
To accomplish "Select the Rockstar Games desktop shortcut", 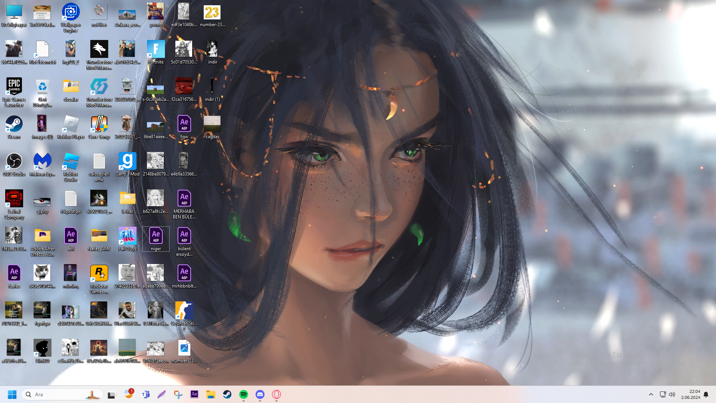I will pyautogui.click(x=99, y=279).
